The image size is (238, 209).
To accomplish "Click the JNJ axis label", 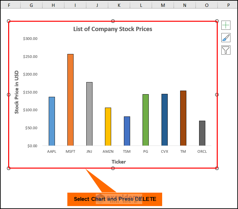I will 89,151.
